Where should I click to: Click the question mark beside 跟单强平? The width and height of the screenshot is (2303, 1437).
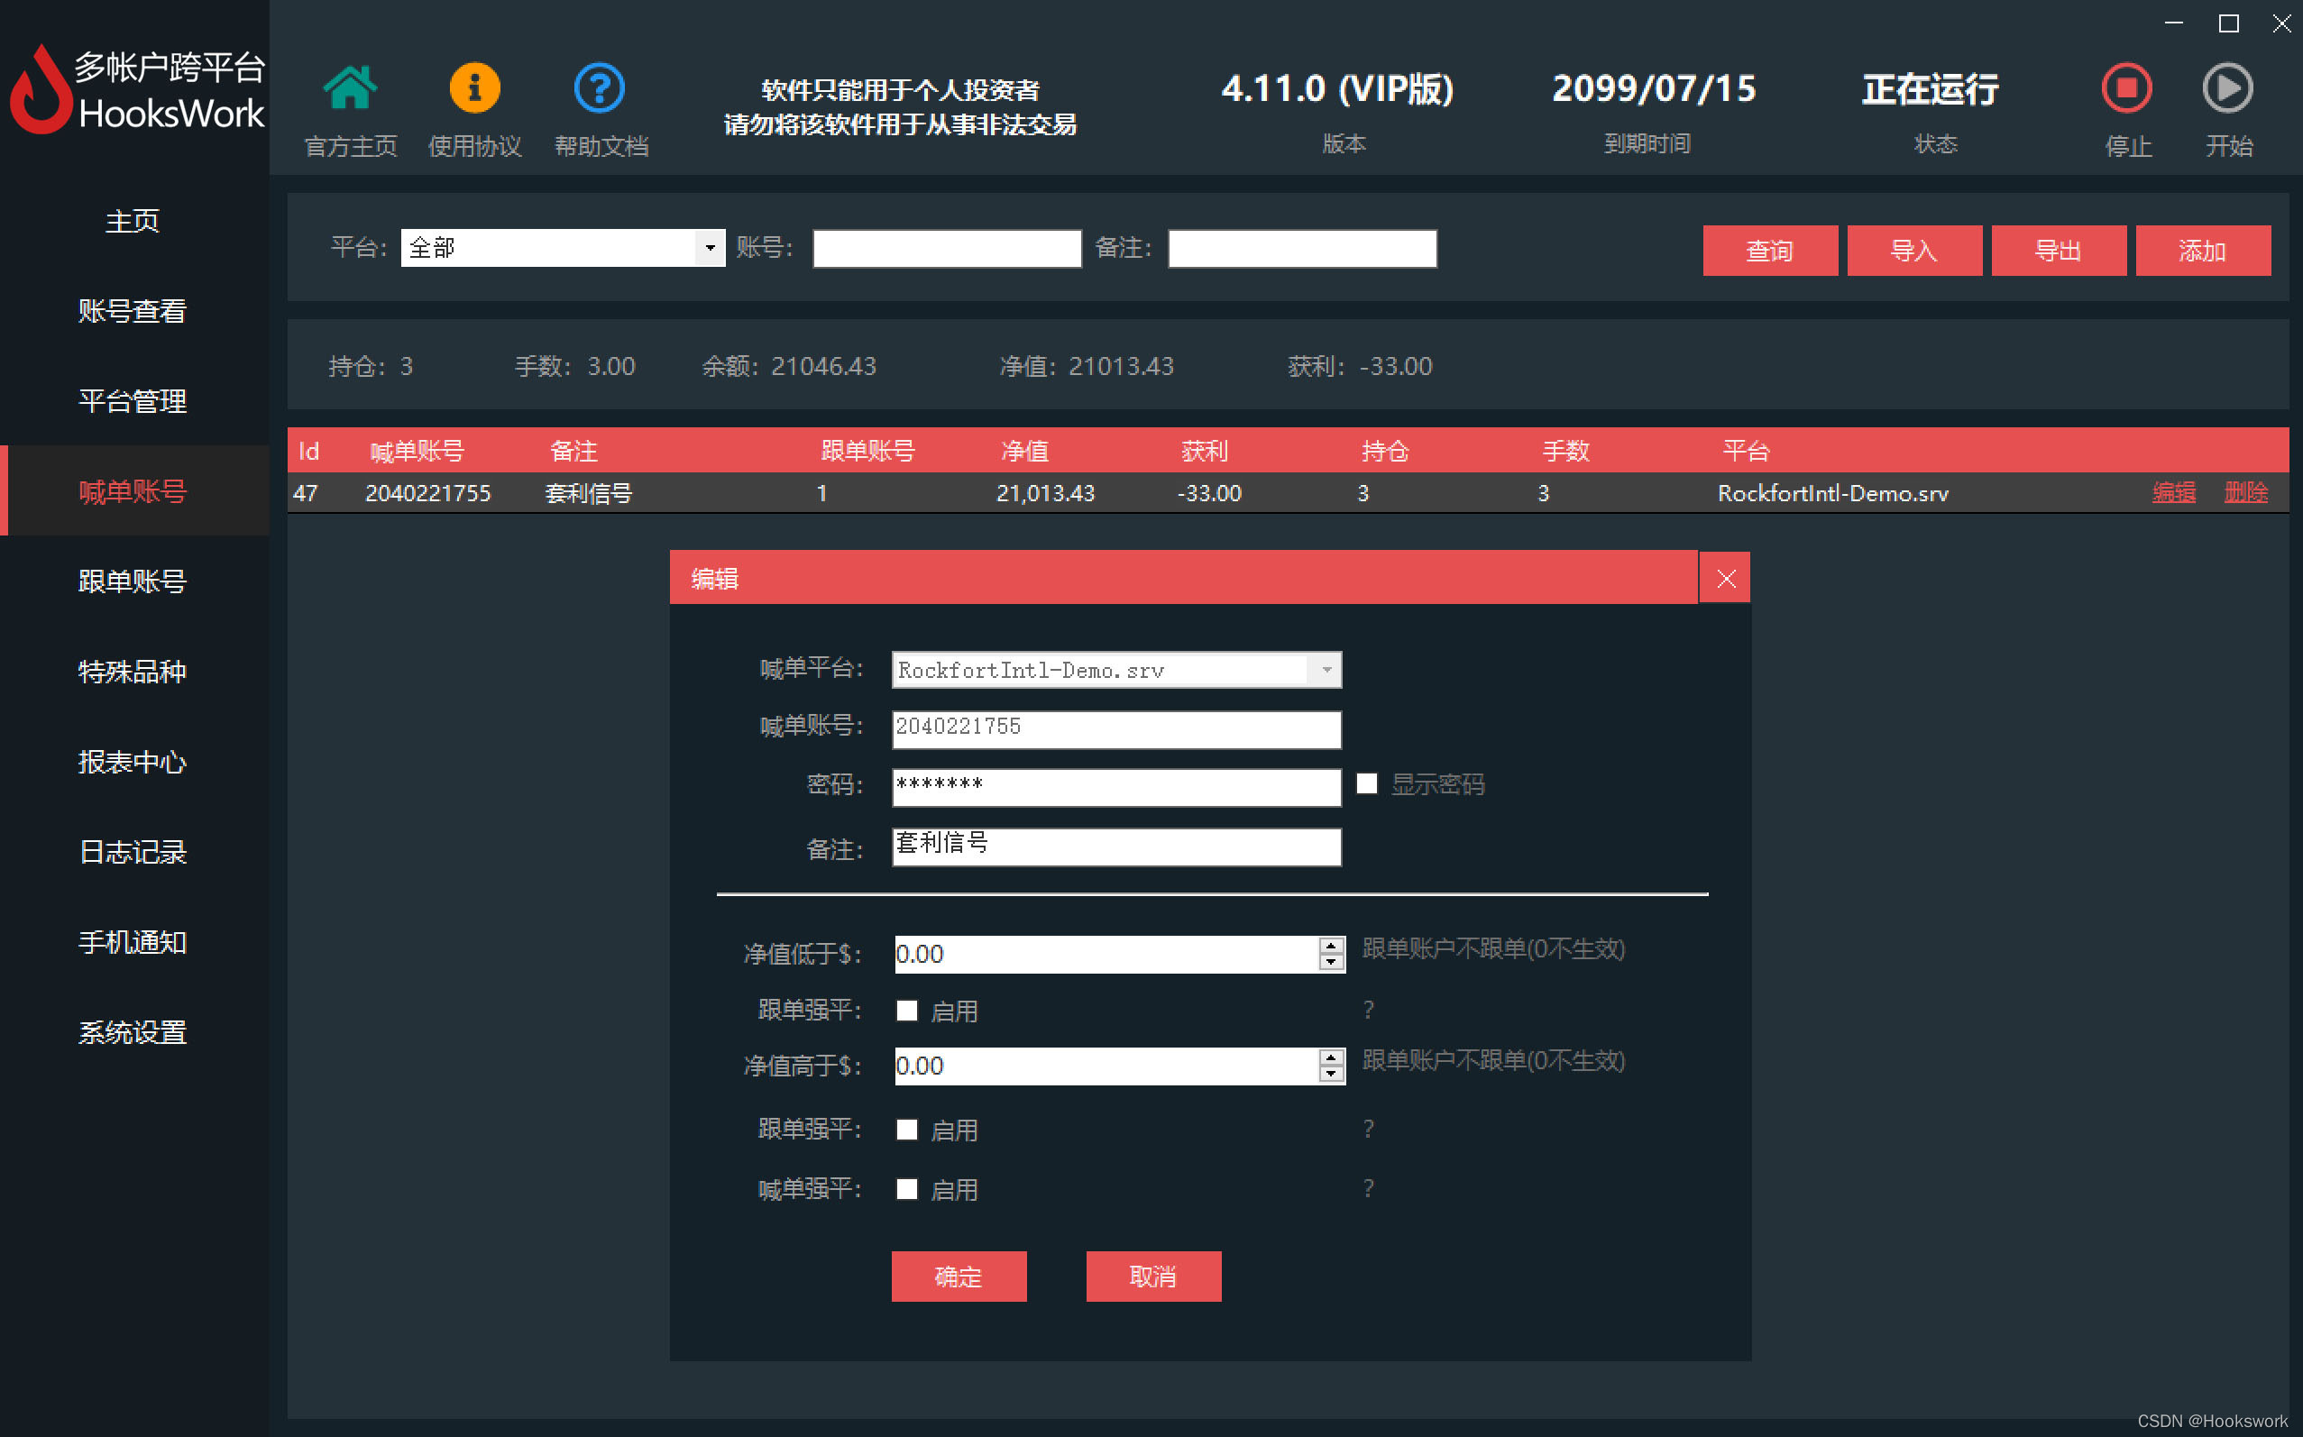pyautogui.click(x=1369, y=1010)
